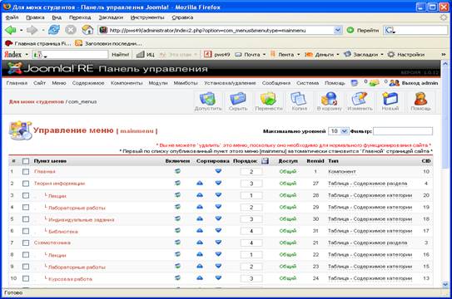Click the Yandex logo on toolbar
Viewport: 452px width, 299px height.
[13, 54]
